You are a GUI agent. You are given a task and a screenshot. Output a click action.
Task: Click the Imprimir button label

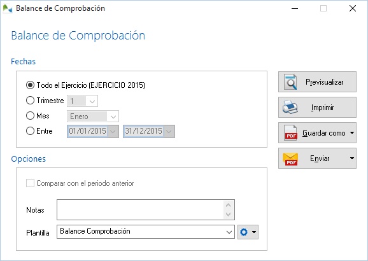(x=322, y=108)
